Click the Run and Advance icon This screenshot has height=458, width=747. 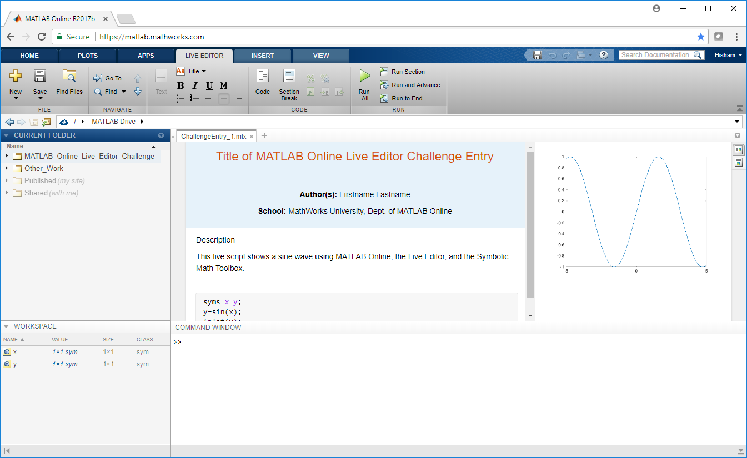coord(384,85)
